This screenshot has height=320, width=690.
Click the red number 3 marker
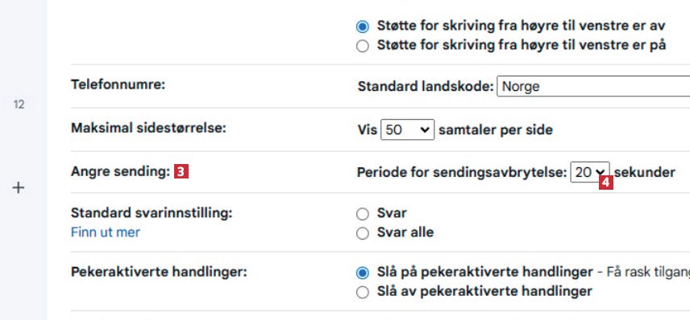tap(181, 171)
